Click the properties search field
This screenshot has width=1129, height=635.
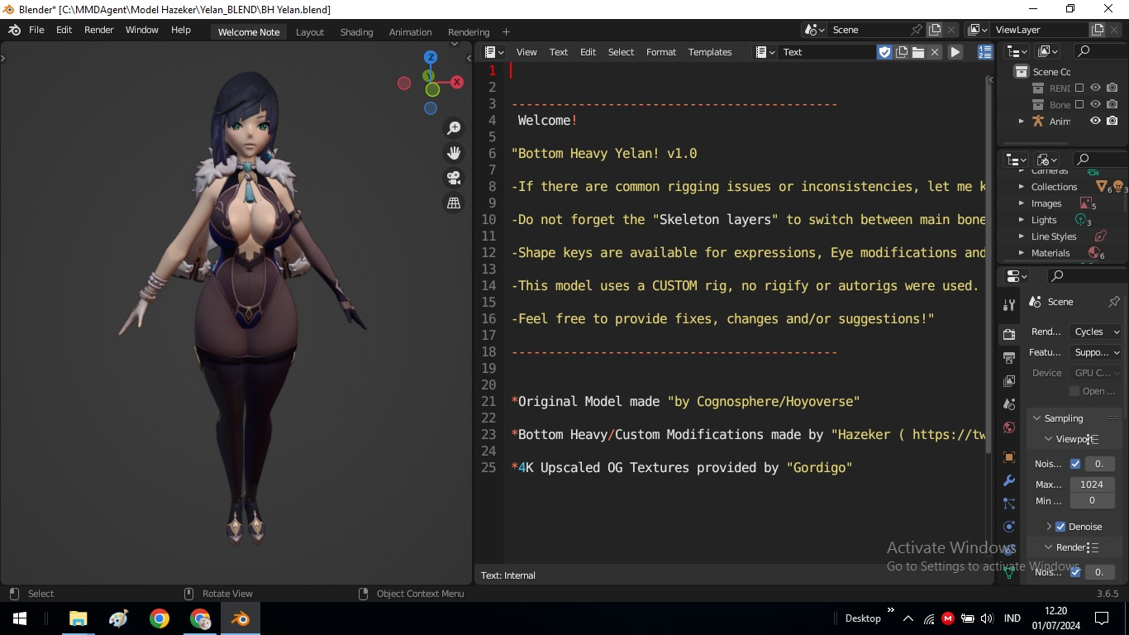[x=1086, y=276]
